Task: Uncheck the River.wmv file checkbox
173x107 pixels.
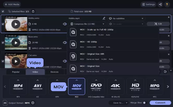Action: (x=3, y=43)
